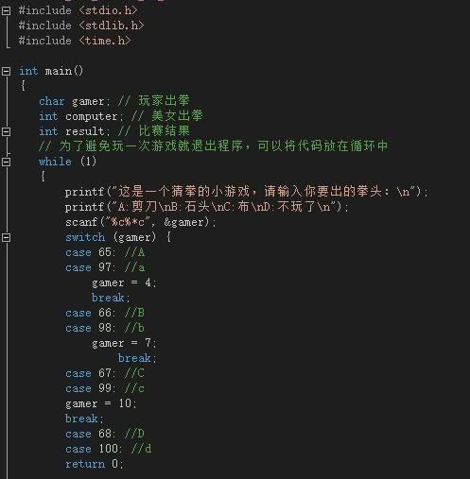Click the 比赛结果 comment

coord(154,131)
